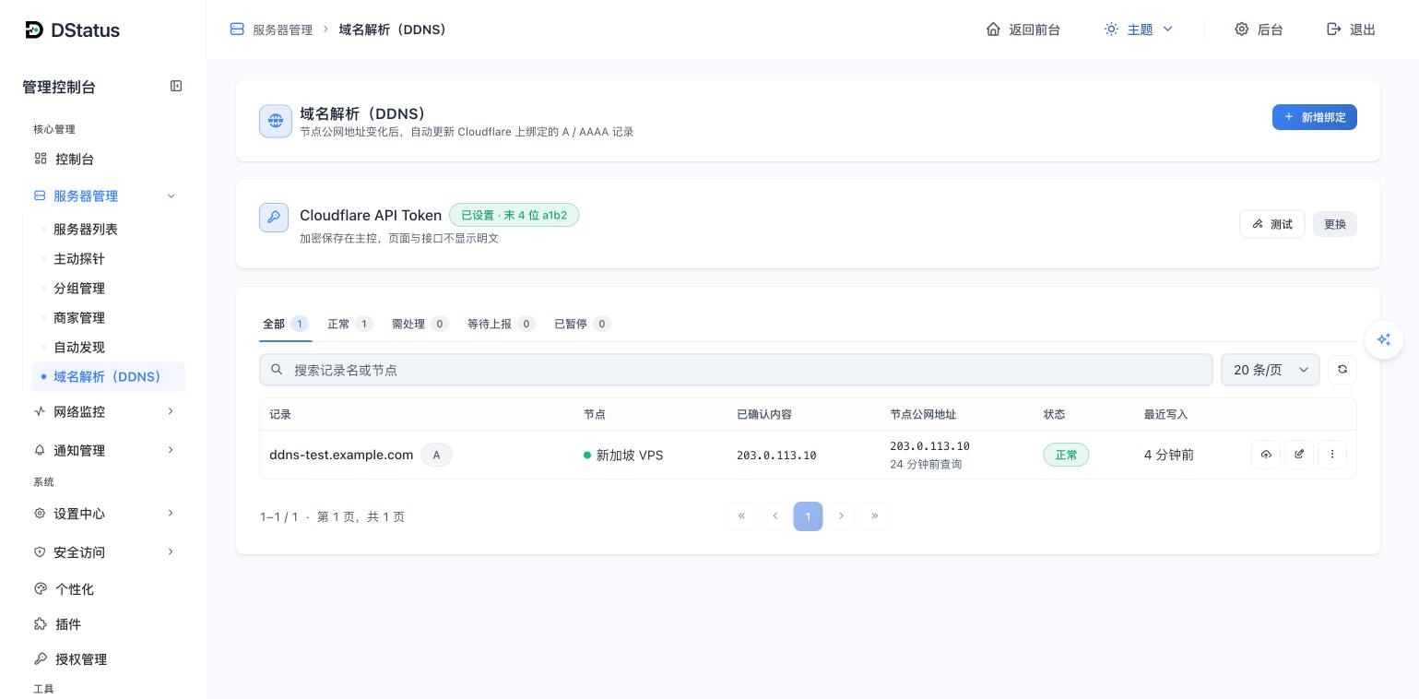Select page 1 in pagination
The image size is (1419, 699).
(x=808, y=515)
